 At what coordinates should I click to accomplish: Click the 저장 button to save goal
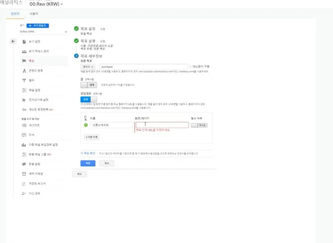point(88,163)
